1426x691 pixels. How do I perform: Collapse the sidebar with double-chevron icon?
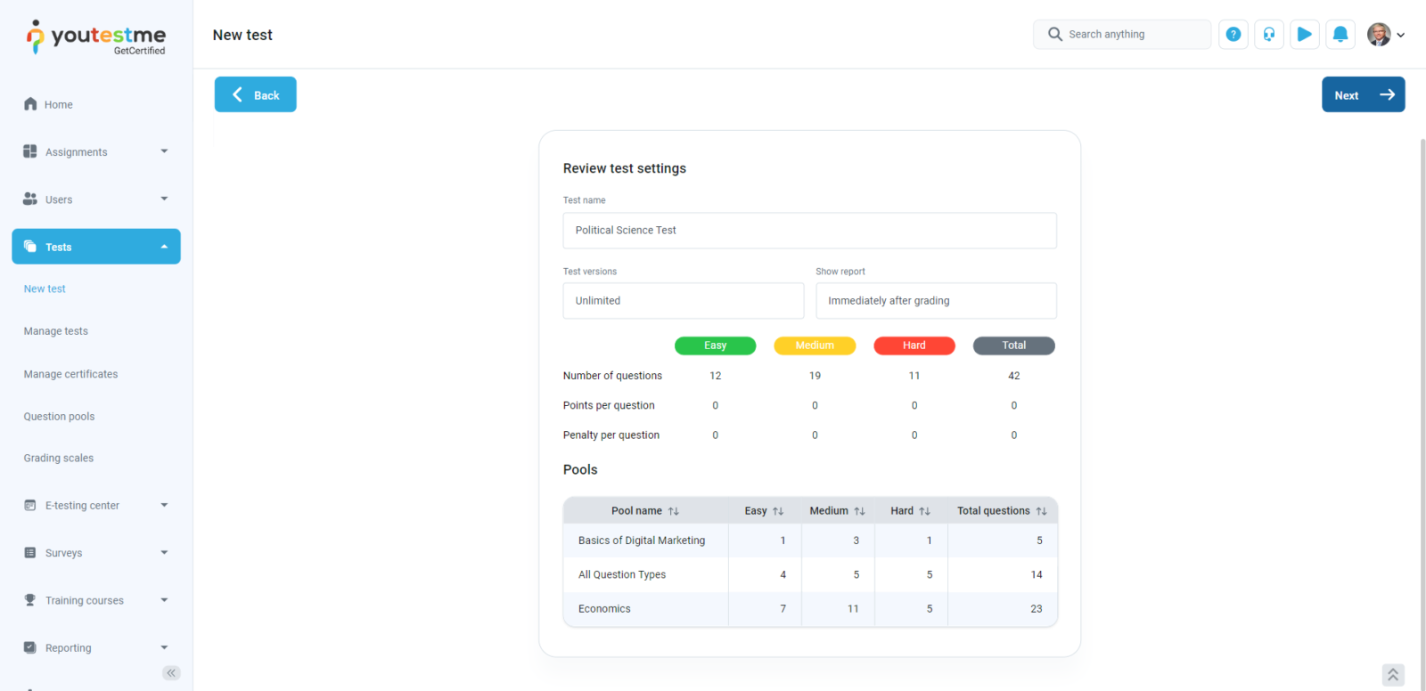[171, 673]
